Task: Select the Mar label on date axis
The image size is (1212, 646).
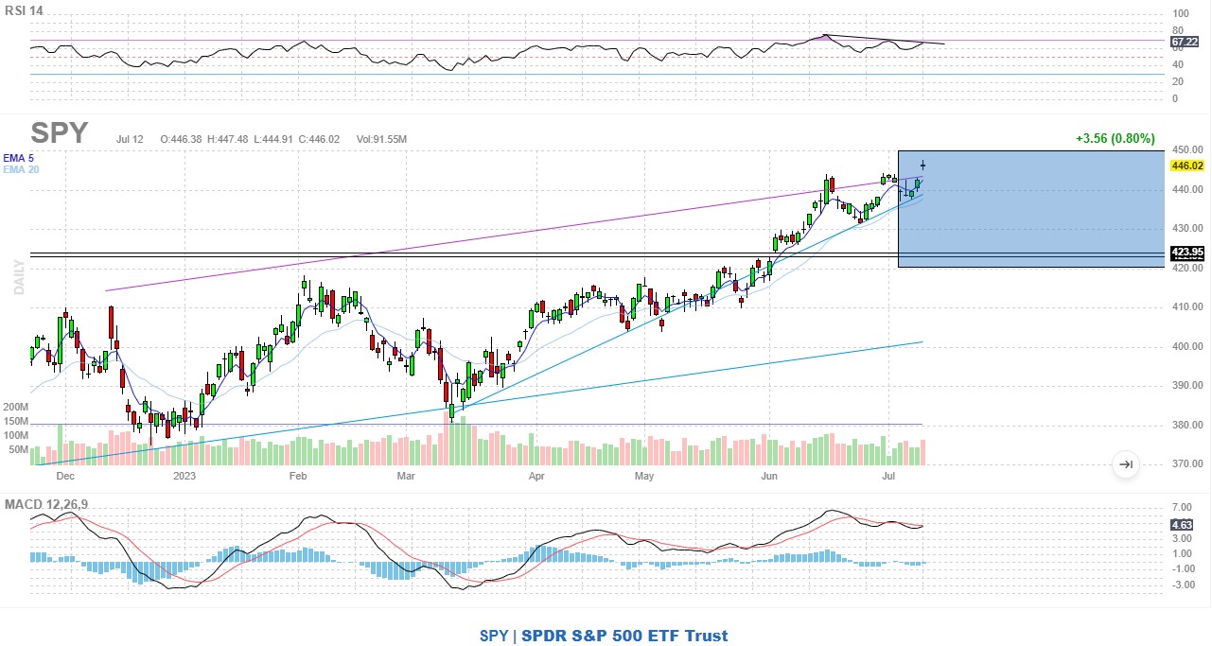Action: (x=408, y=477)
